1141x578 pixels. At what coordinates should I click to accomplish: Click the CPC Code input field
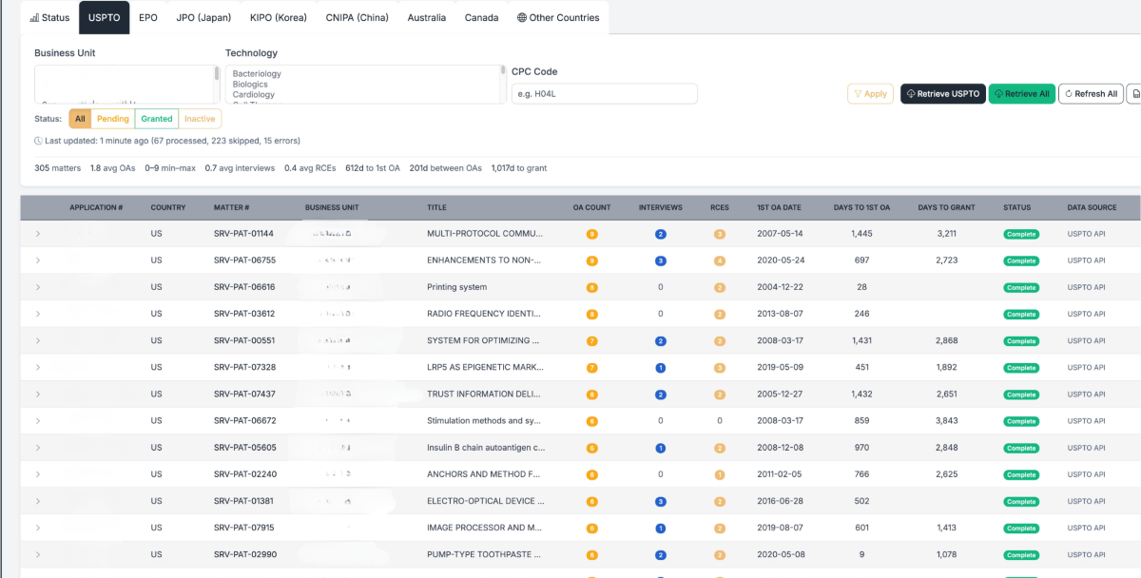(604, 94)
